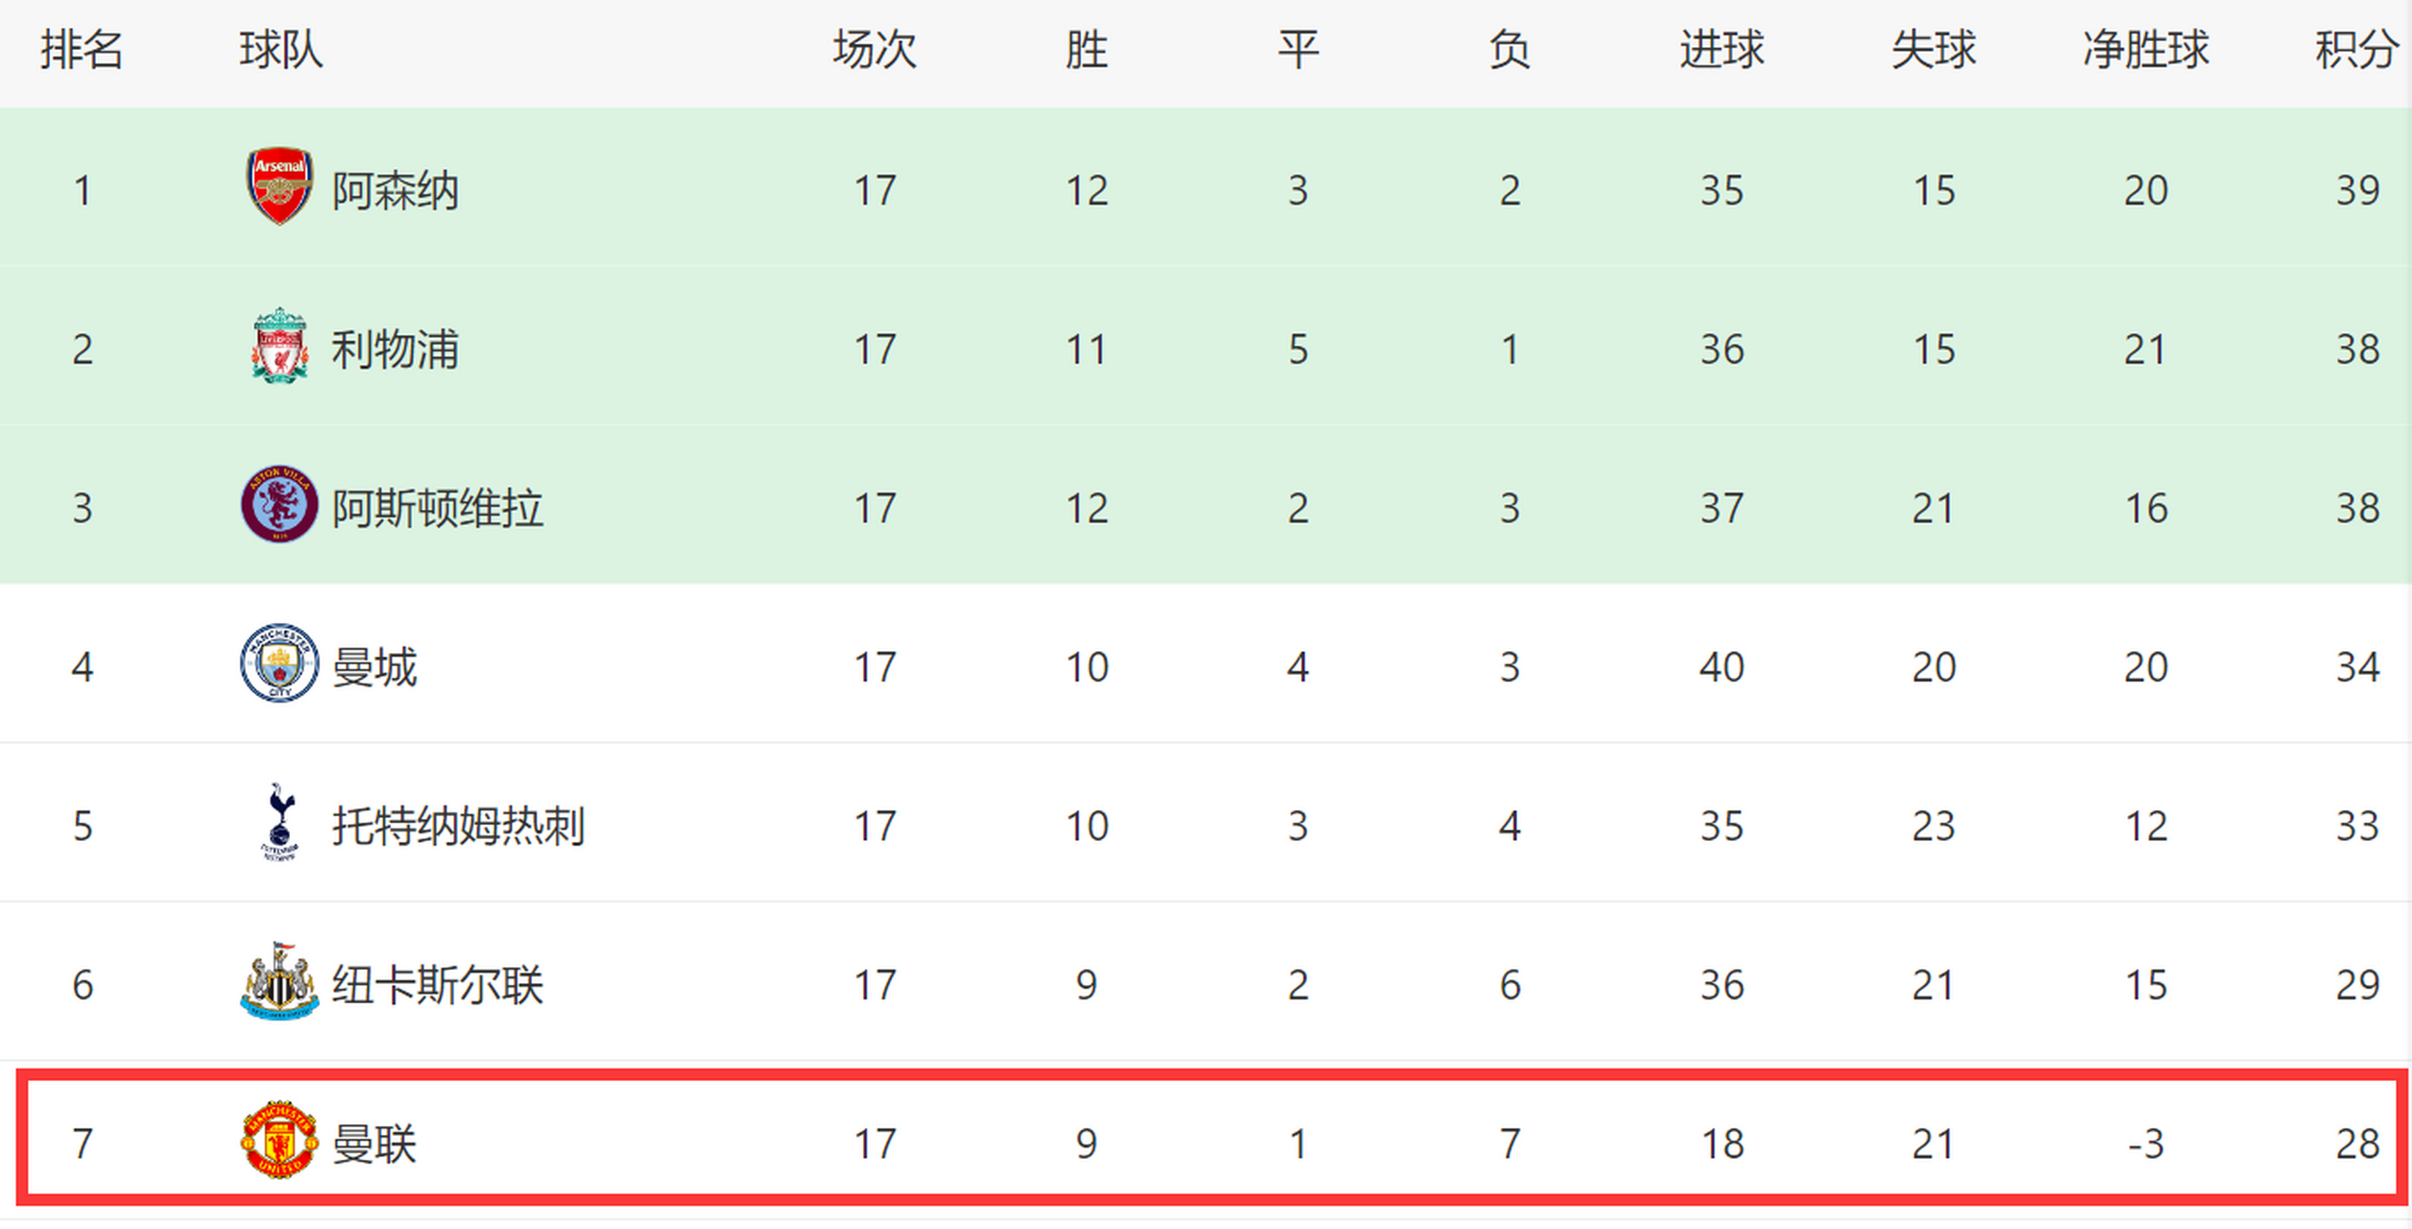
Task: Click the Newcastle United crest icon
Action: coord(278,981)
